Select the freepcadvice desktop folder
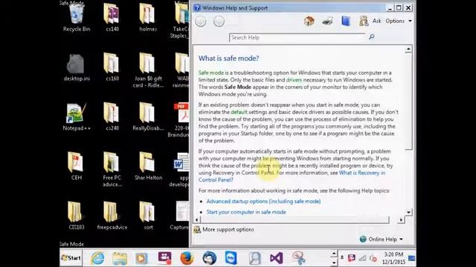 (112, 216)
